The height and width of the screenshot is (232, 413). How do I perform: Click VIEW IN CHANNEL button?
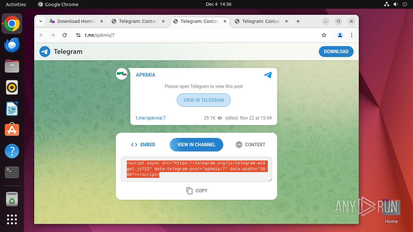196,145
